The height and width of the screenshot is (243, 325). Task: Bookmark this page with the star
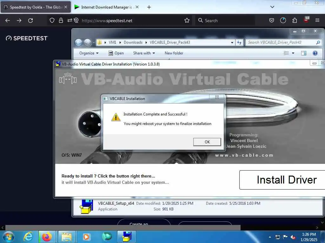click(x=187, y=21)
